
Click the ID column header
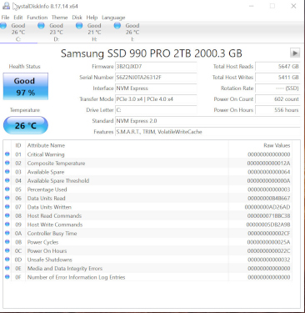point(18,145)
